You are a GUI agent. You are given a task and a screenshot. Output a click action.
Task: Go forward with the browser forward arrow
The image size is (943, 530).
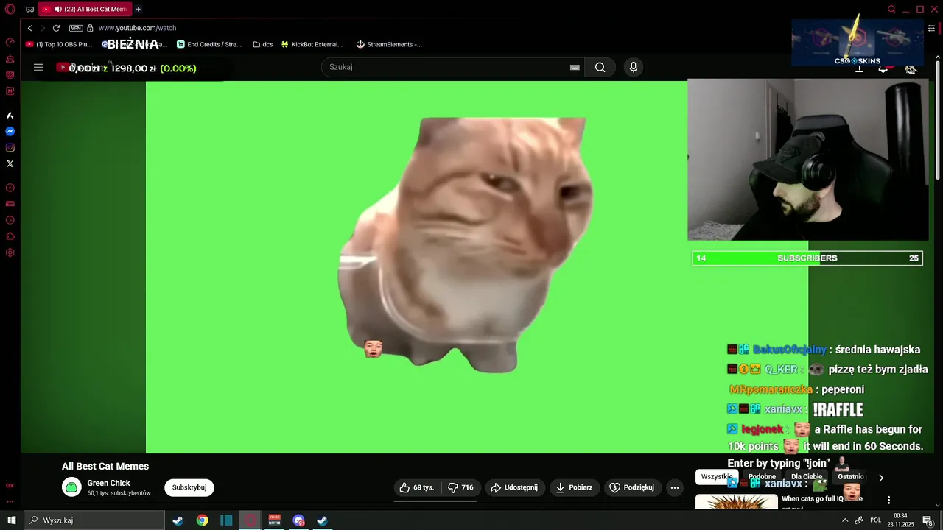click(x=43, y=28)
